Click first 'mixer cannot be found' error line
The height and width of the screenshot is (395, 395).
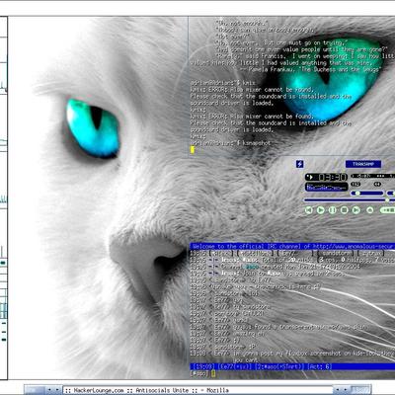click(252, 90)
